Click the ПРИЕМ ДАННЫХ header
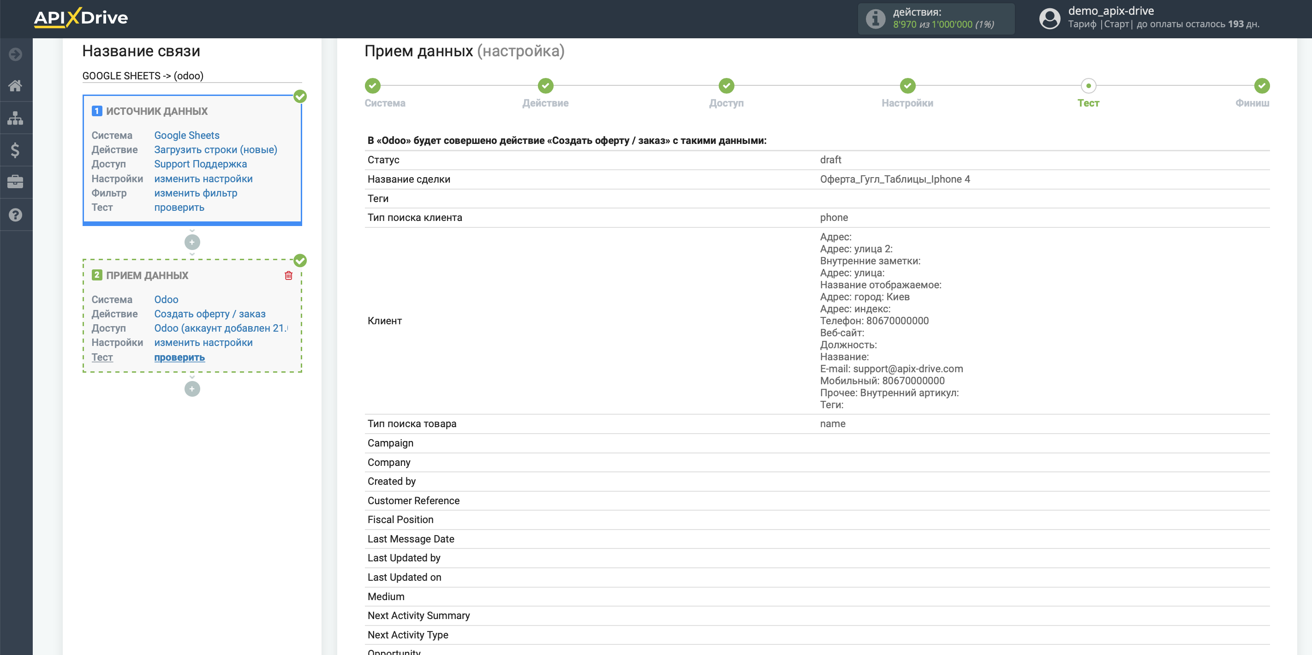1312x655 pixels. click(x=147, y=275)
